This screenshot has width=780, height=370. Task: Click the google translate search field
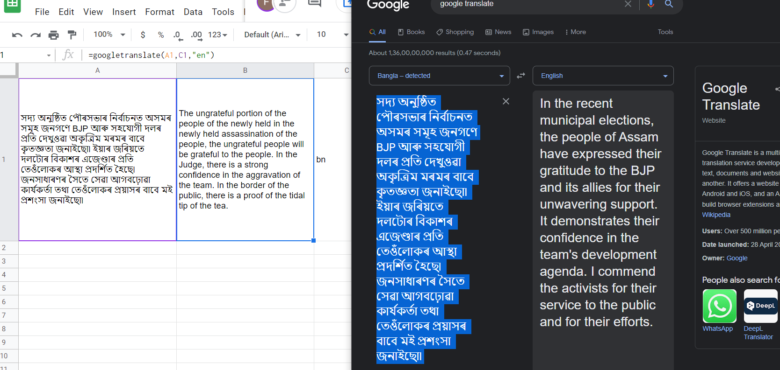[x=528, y=4]
